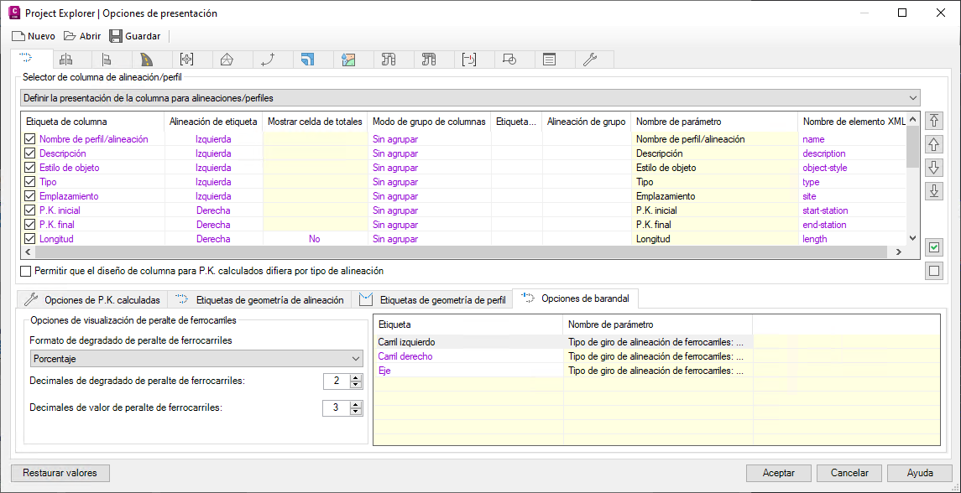Screen dimensions: 961x493
Task: Toggle the P.K. inicial column checkbox
Action: [x=30, y=210]
